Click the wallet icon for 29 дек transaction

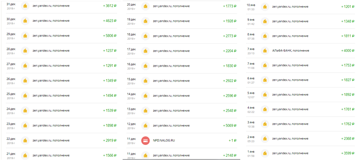(x=25, y=36)
